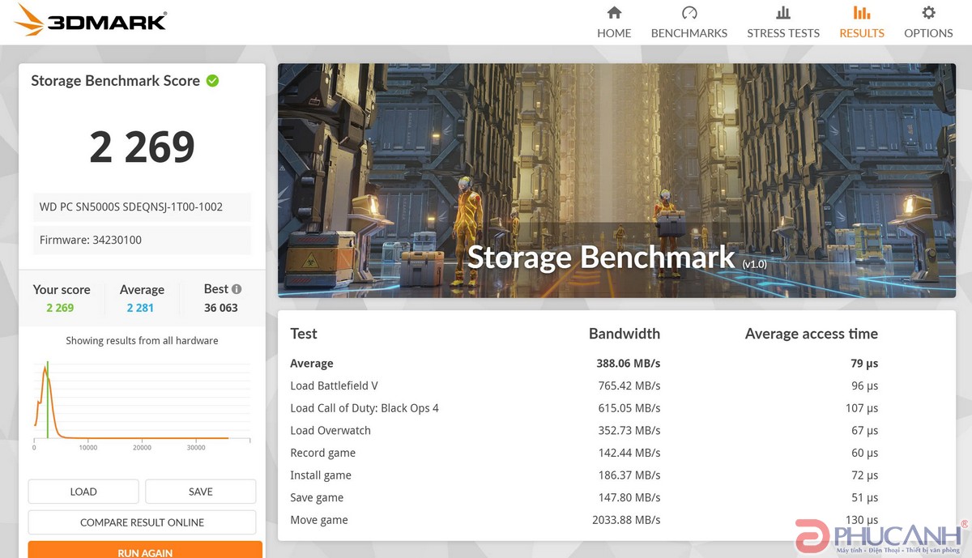This screenshot has height=558, width=972.
Task: Hit the orange RUN AGAIN button
Action: [x=145, y=551]
